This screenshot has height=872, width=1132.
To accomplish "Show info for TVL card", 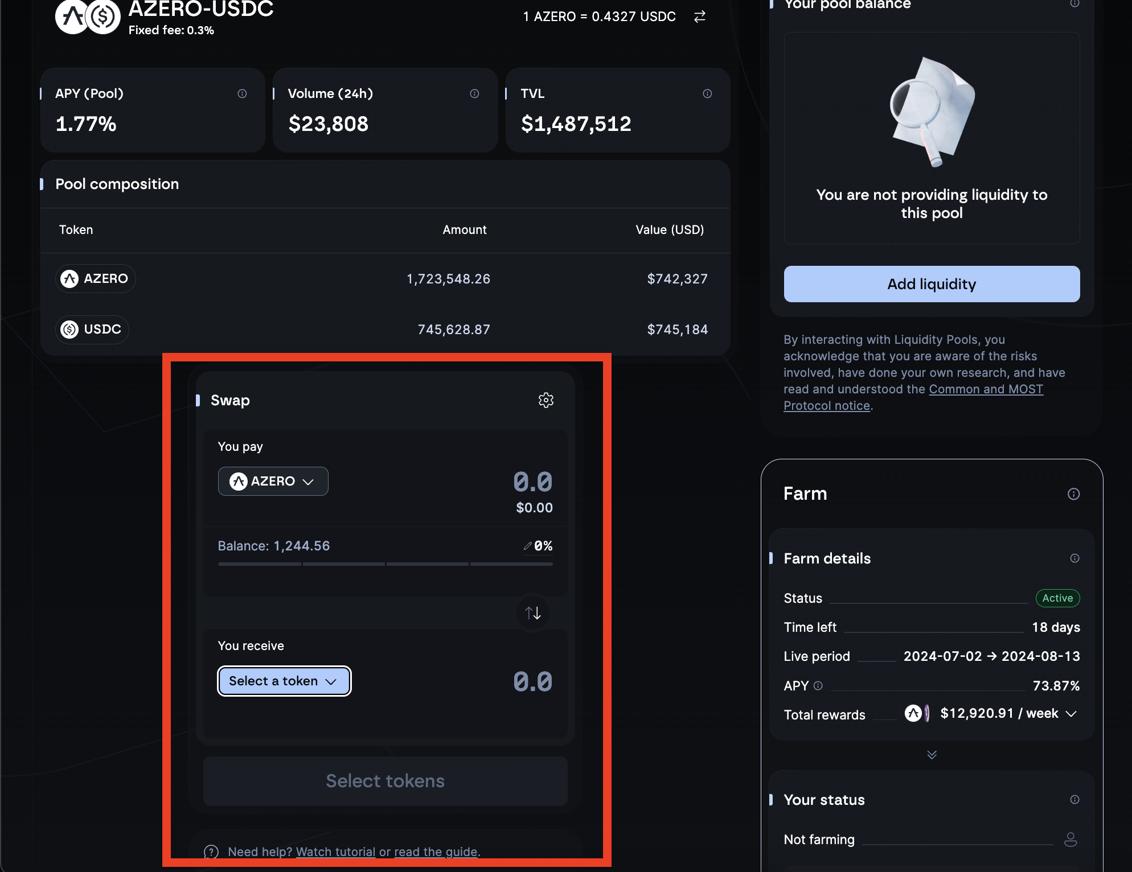I will tap(707, 93).
